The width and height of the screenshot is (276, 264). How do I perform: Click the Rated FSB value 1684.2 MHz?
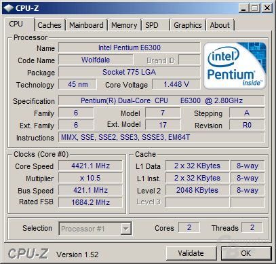90,202
